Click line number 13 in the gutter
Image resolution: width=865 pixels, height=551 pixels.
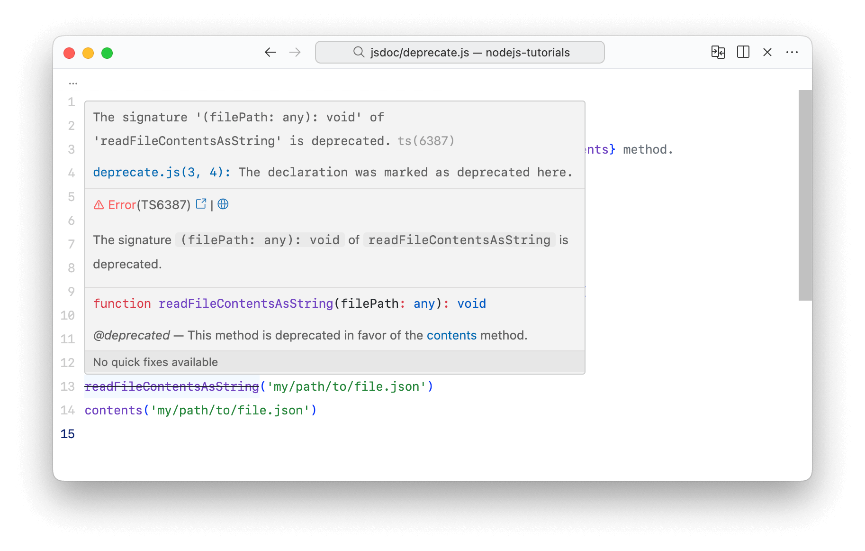(x=67, y=386)
